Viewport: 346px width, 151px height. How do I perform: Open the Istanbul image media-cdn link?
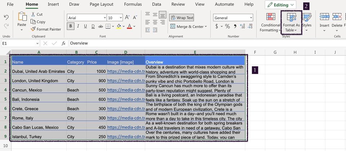point(126,137)
